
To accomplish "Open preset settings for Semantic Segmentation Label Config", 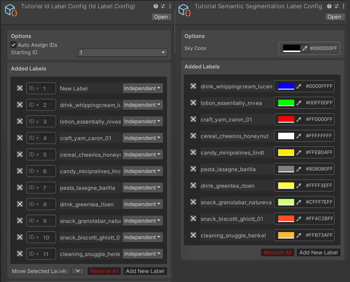I will tap(336, 6).
